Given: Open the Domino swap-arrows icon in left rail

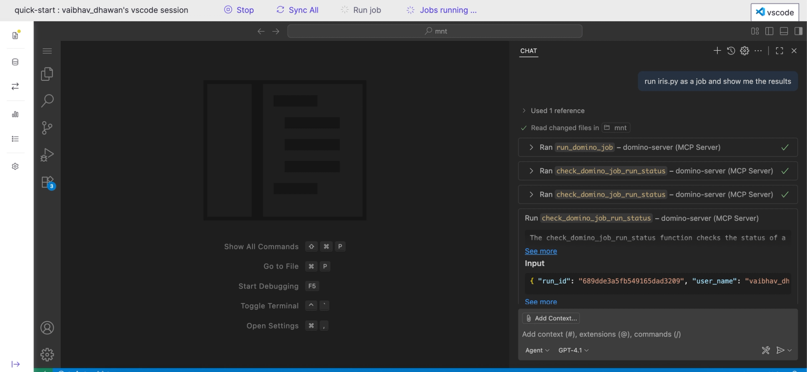Looking at the screenshot, I should click(15, 86).
